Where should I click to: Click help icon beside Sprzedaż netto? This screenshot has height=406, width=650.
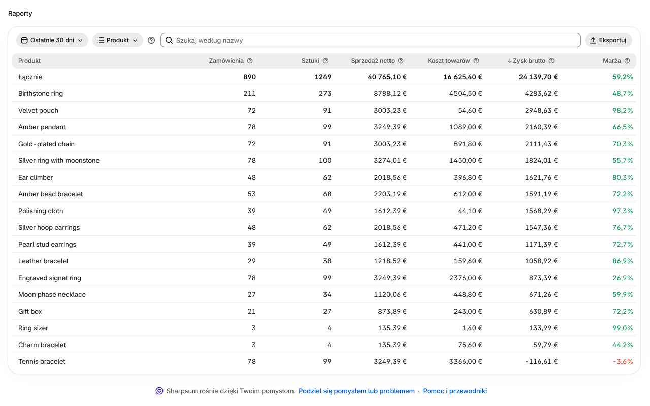point(401,61)
